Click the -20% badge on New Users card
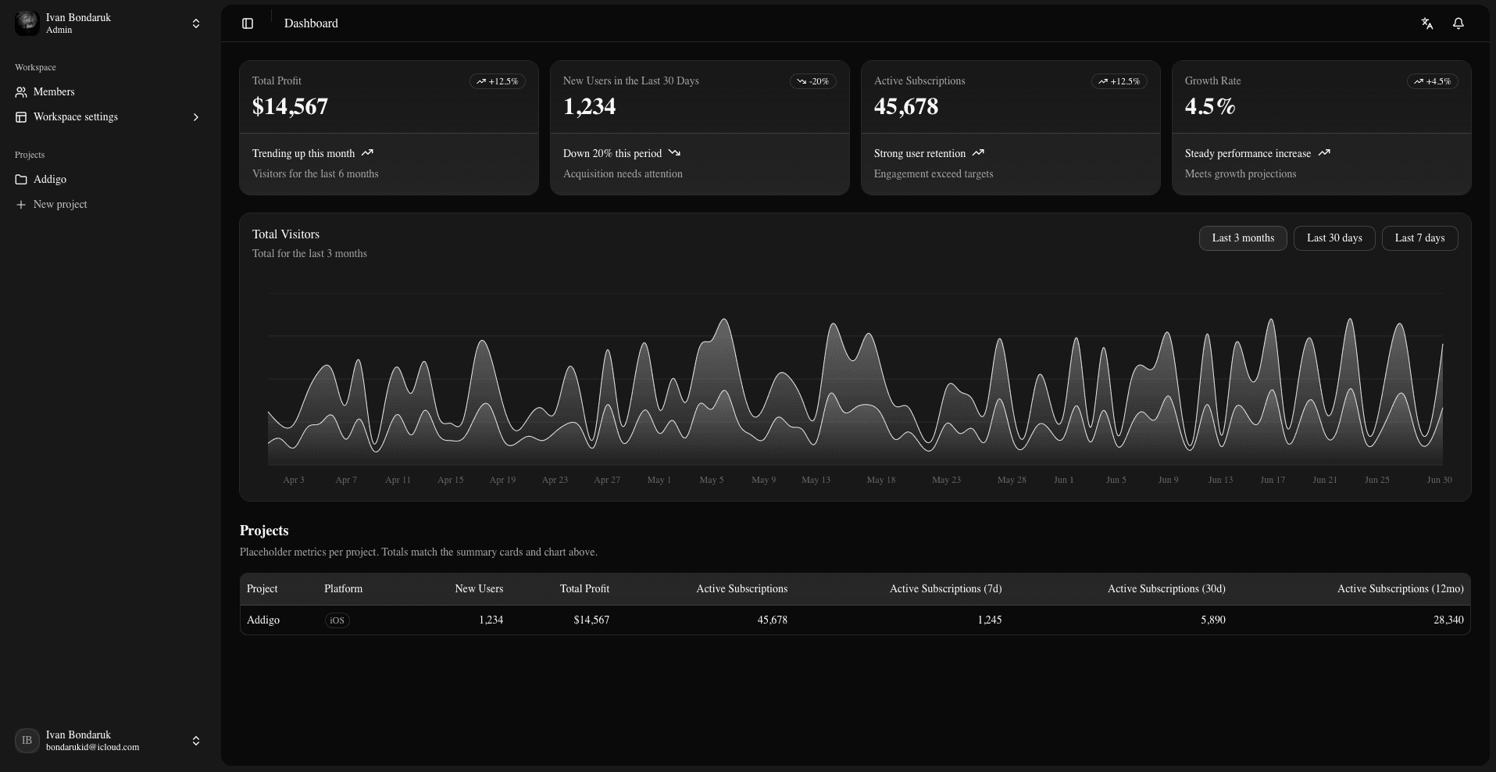The height and width of the screenshot is (772, 1496). (x=813, y=81)
